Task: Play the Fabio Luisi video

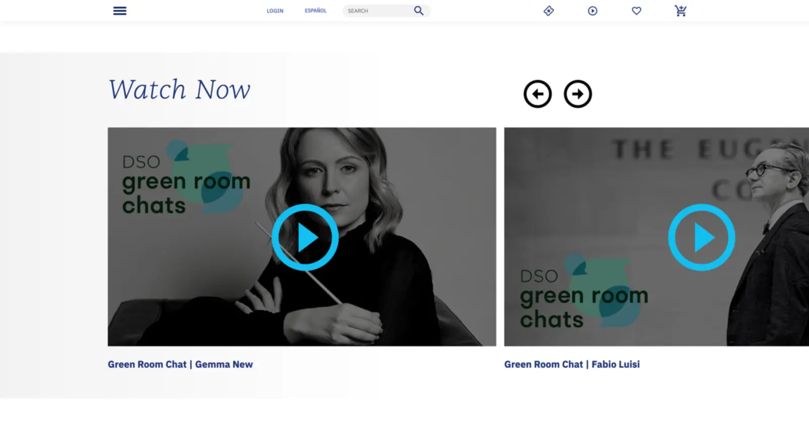Action: (x=701, y=237)
